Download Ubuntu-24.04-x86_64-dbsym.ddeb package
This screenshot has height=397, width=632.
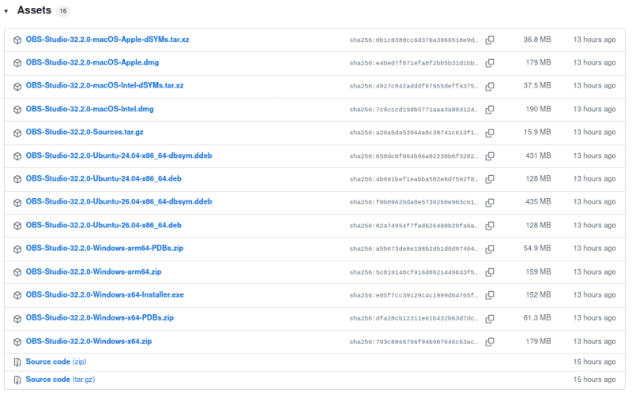point(119,155)
